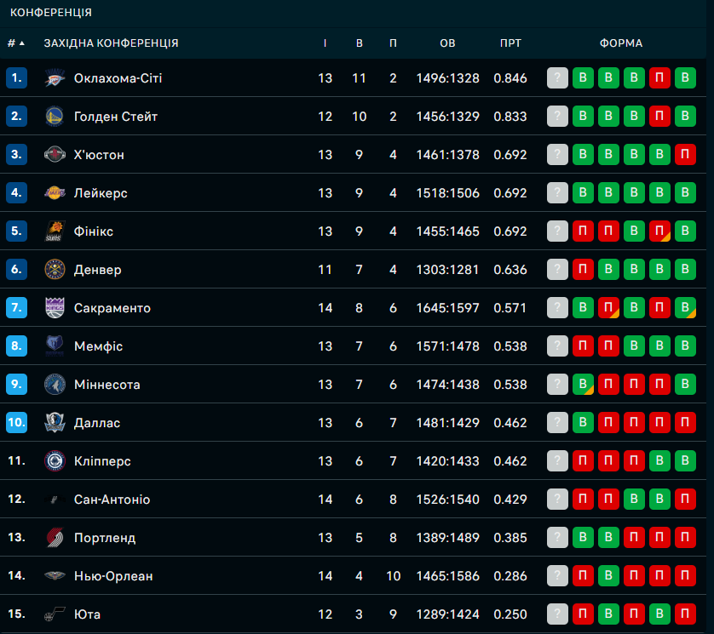This screenshot has height=634, width=714.
Task: Sort table by the # rank column
Action: (x=15, y=43)
